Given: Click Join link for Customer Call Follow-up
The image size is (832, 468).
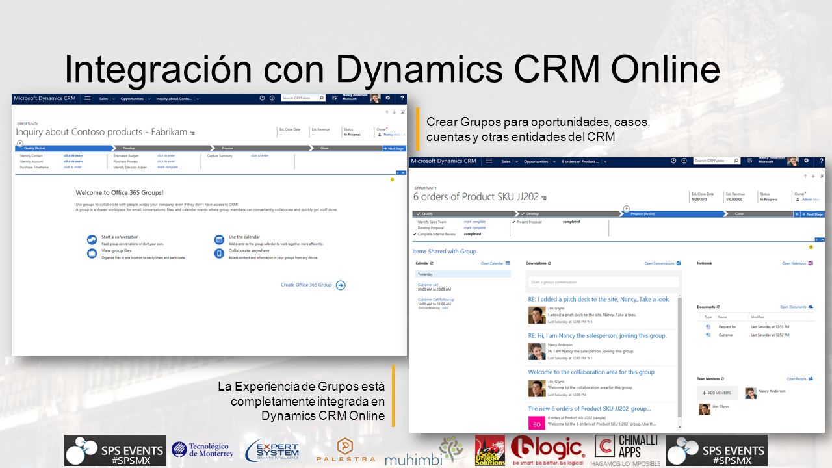Looking at the screenshot, I should 445,307.
